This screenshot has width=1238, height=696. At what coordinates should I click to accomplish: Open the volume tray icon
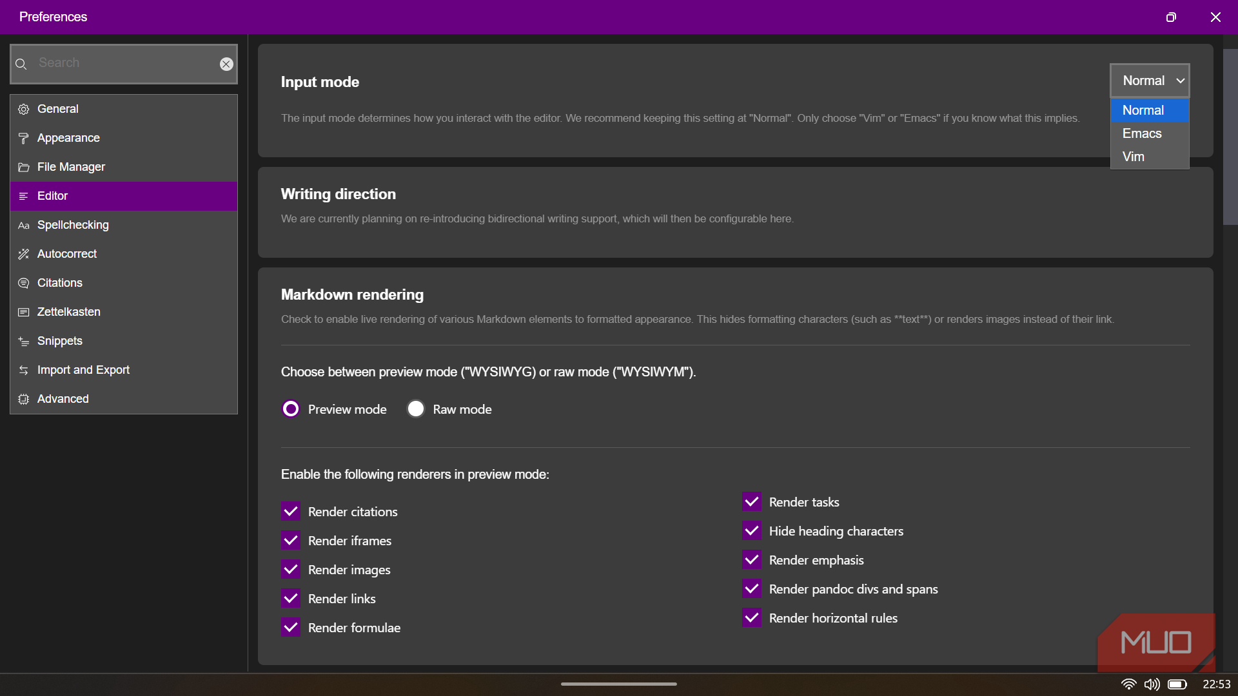pyautogui.click(x=1152, y=684)
